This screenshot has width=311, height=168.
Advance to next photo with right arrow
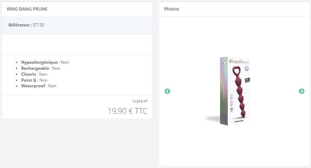(301, 91)
